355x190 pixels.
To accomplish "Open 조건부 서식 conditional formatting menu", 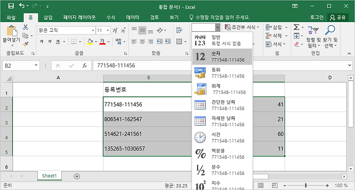I will point(242,27).
